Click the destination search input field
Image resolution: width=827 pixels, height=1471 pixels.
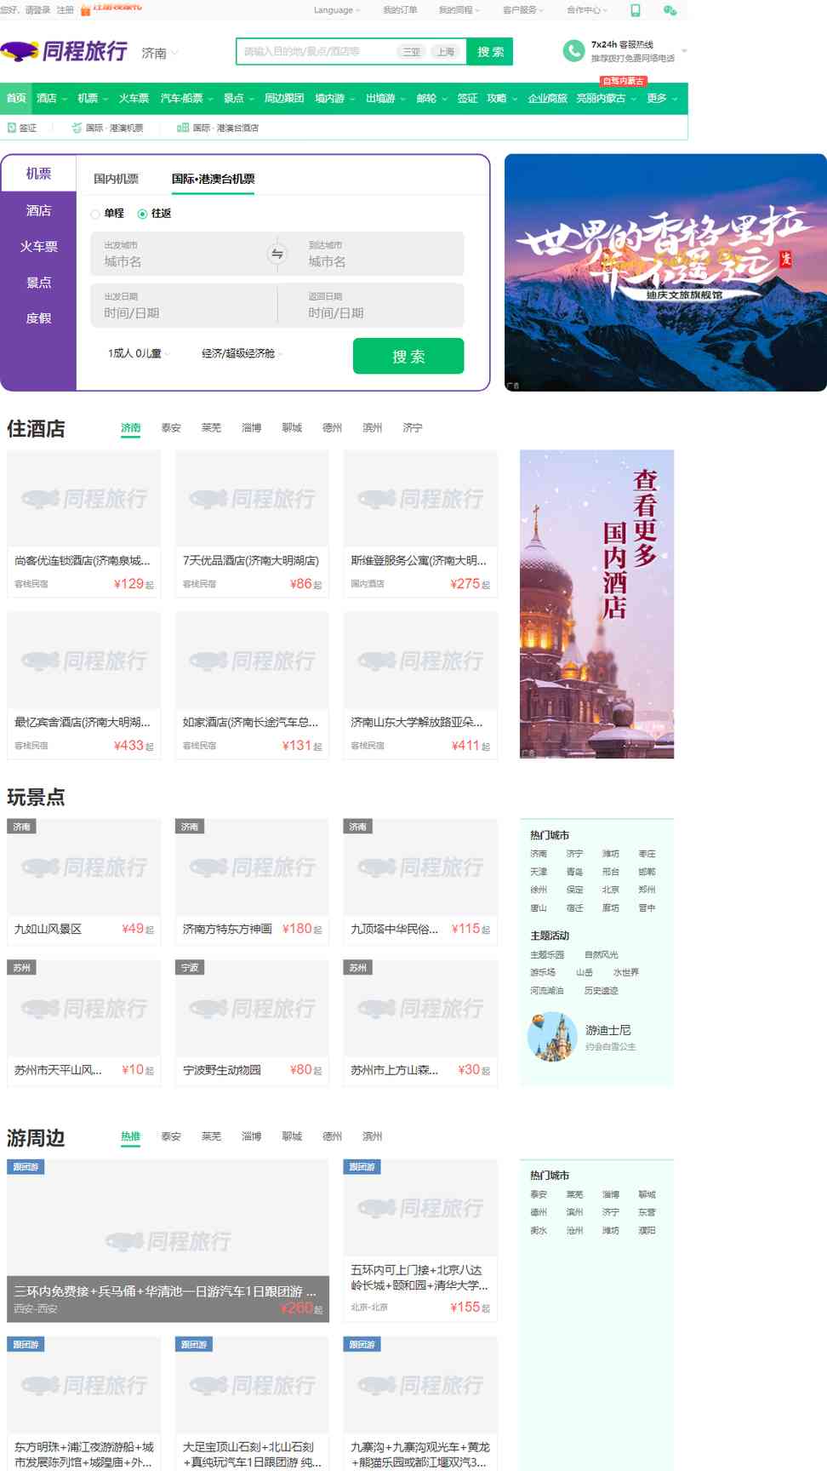coord(315,52)
